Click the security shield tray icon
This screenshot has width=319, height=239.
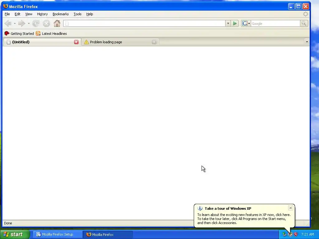[296, 234]
